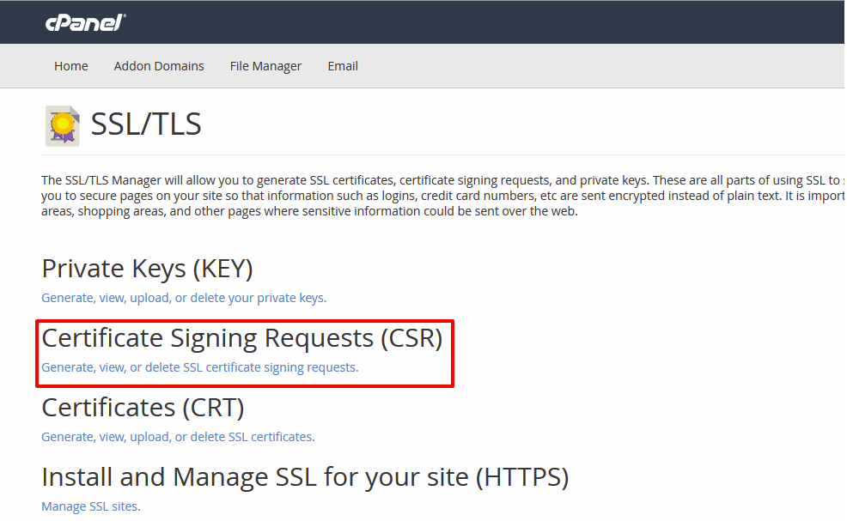
Task: Click the Private Keys (KEY) heading
Action: 147,269
